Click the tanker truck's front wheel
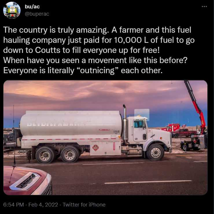214x214 pixels. (x=155, y=152)
